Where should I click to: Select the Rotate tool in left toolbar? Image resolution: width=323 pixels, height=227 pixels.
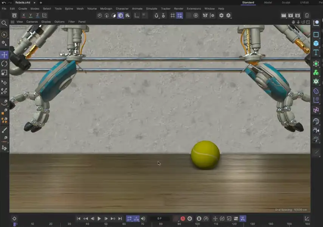(4, 64)
